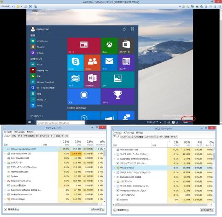Sort by 23% disk column header

(88, 143)
